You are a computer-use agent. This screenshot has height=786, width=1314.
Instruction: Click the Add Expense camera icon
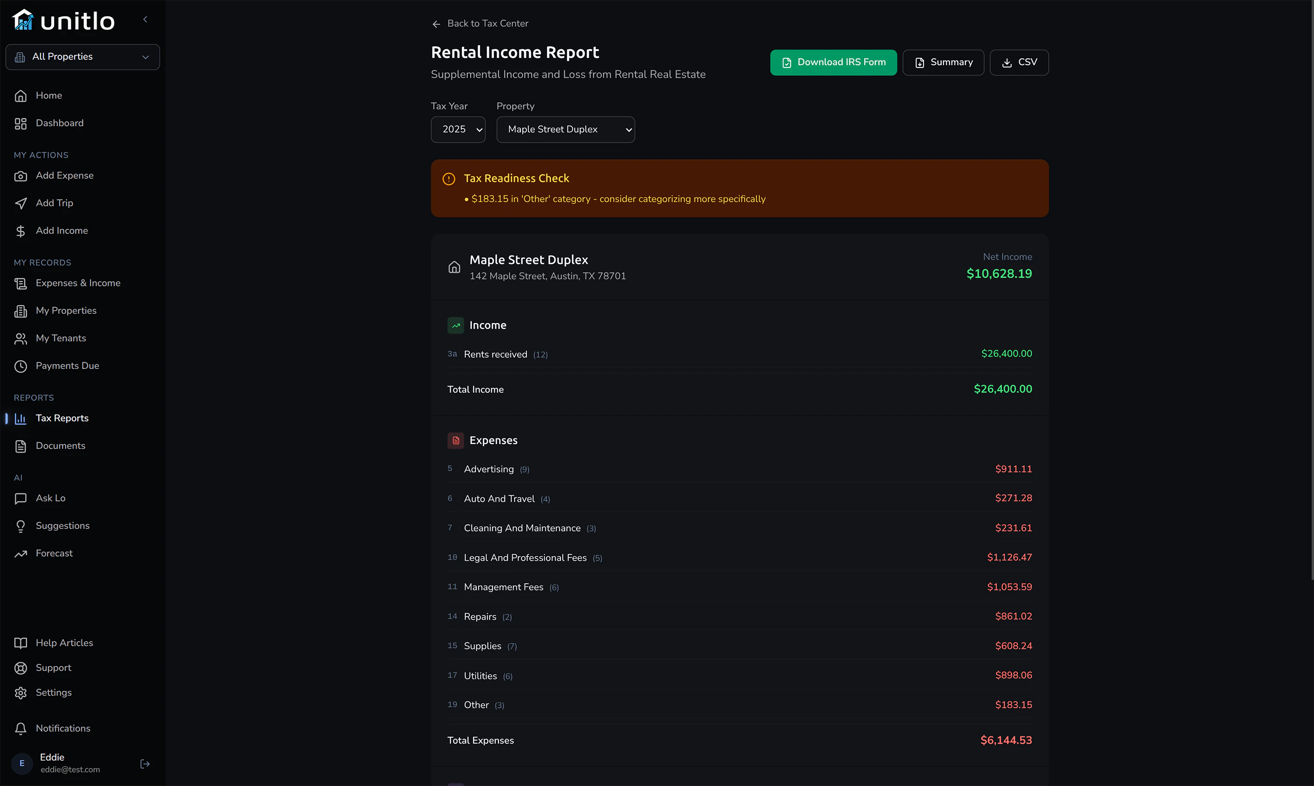[21, 176]
